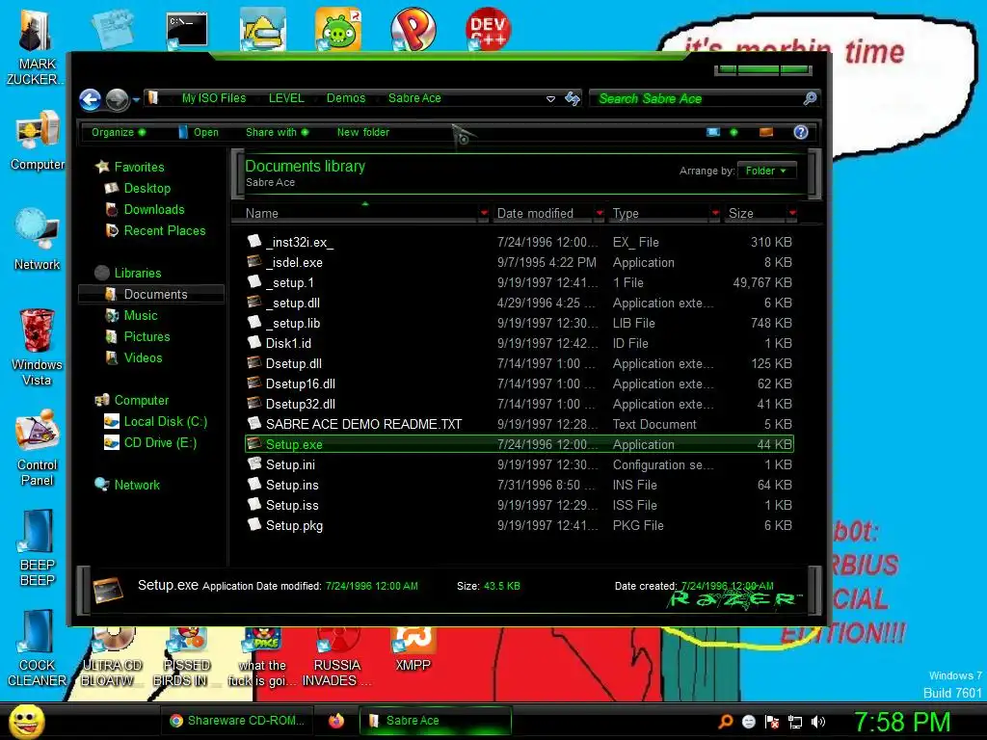Open the view options dropdown arrow

(x=734, y=132)
